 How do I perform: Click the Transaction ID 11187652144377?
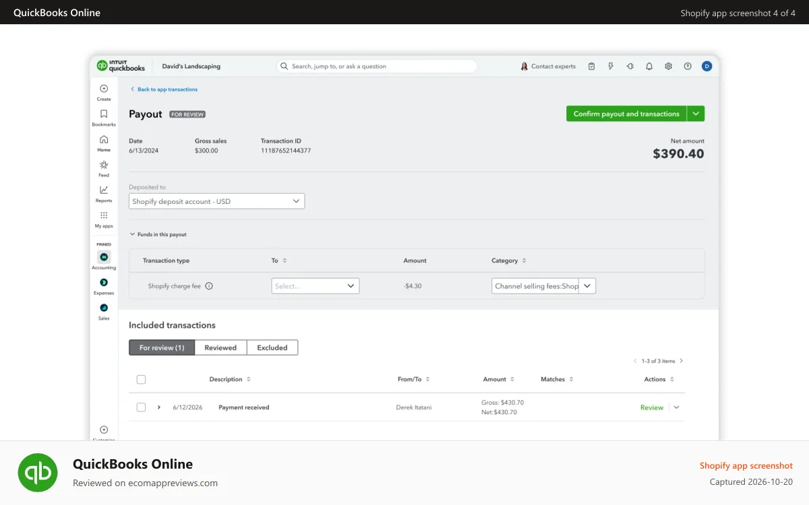coord(286,151)
